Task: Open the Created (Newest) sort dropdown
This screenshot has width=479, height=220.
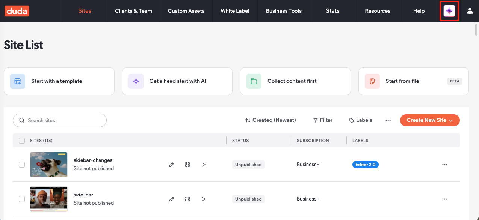Action: pos(270,120)
